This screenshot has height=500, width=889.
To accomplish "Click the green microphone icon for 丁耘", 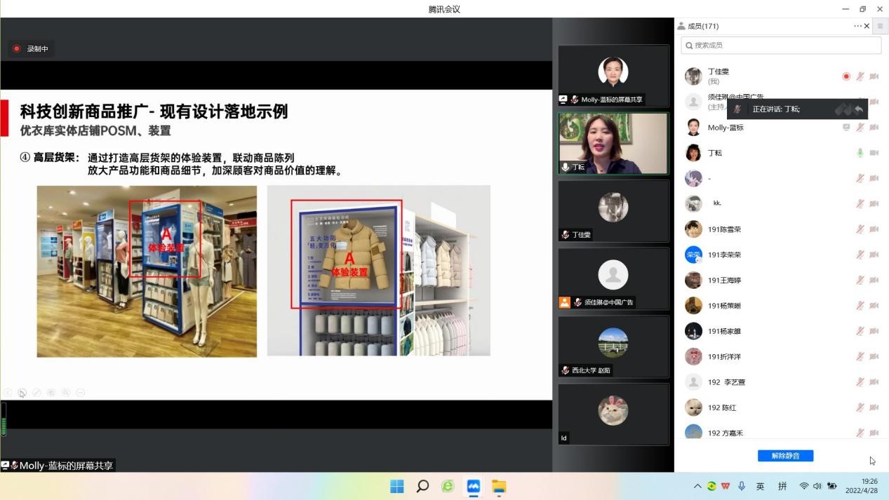I will [x=860, y=153].
